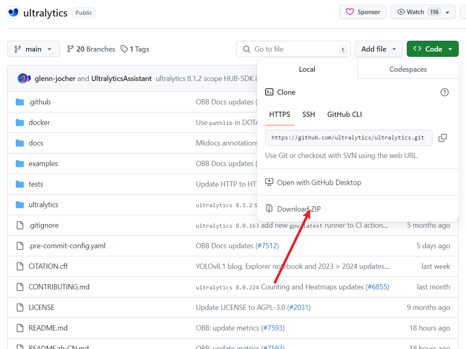
Task: Click the GitHub Desktop download icon
Action: click(x=269, y=182)
